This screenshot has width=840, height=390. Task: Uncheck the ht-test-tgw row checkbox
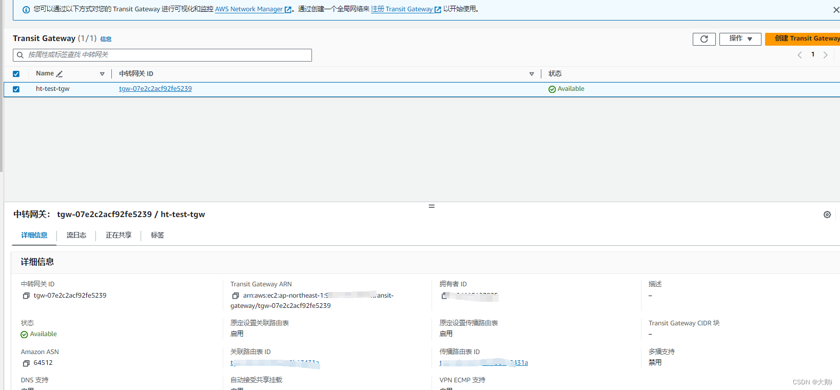pos(16,89)
